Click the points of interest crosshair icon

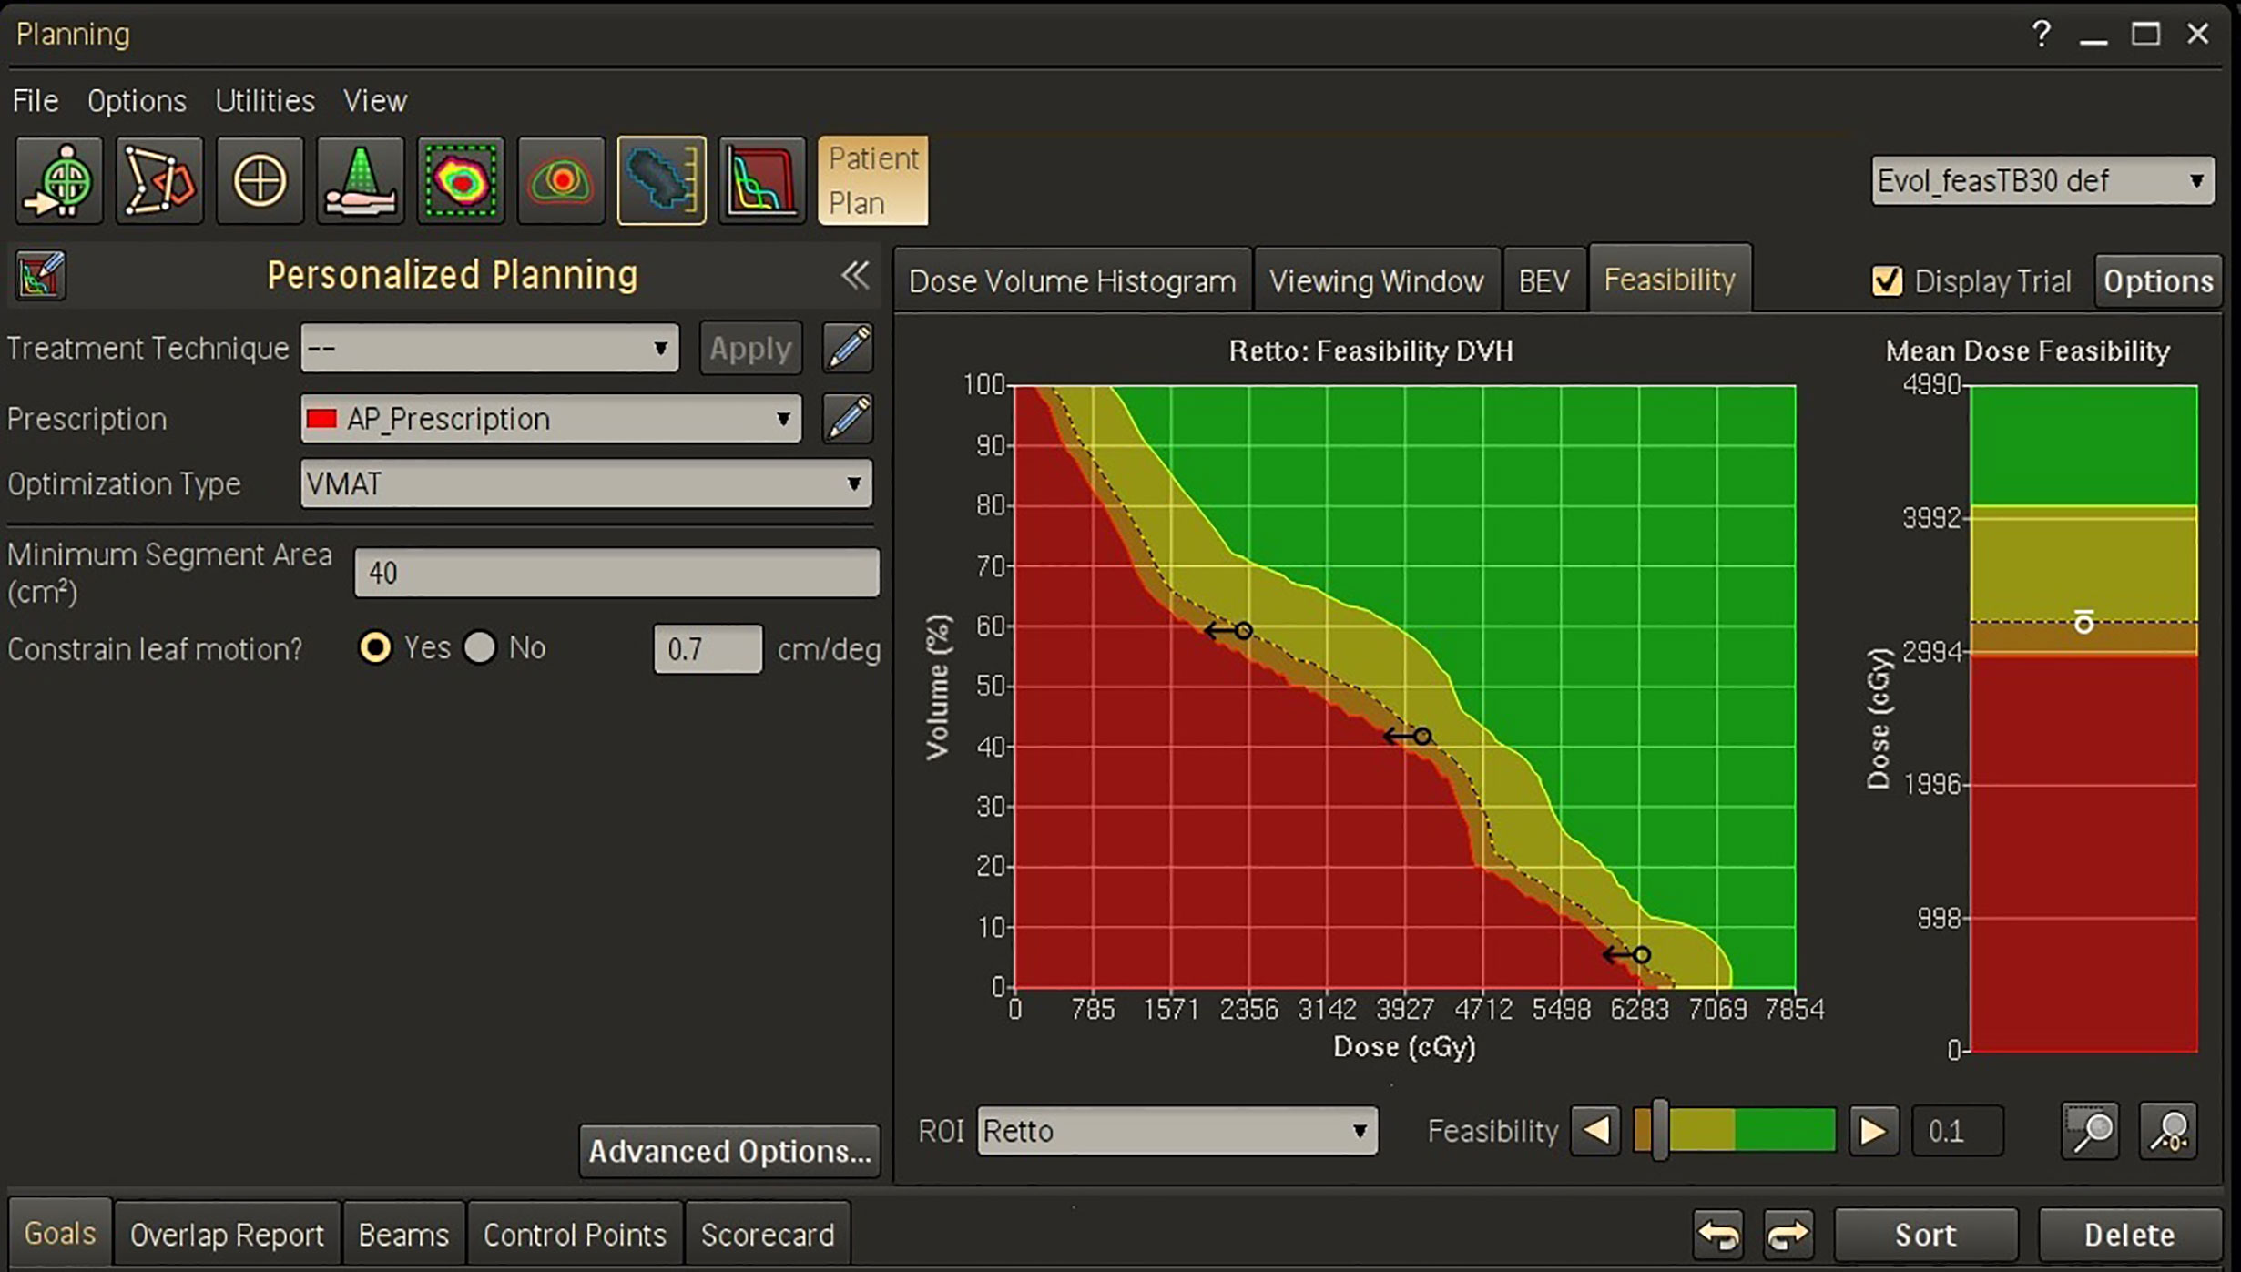[x=260, y=180]
